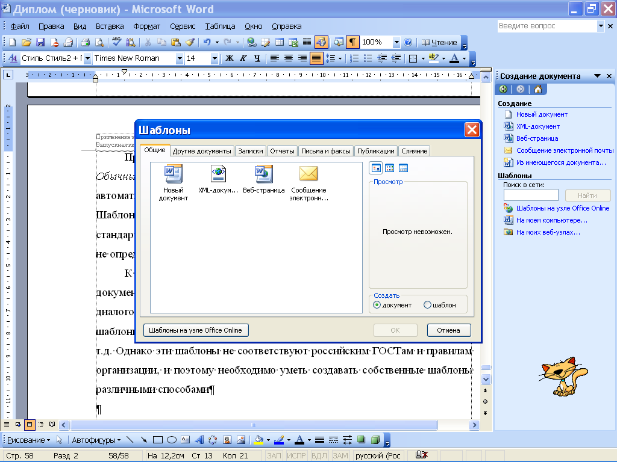Toggle bold formatting (Ж)
Viewport: 617px width, 462px height.
pos(230,58)
